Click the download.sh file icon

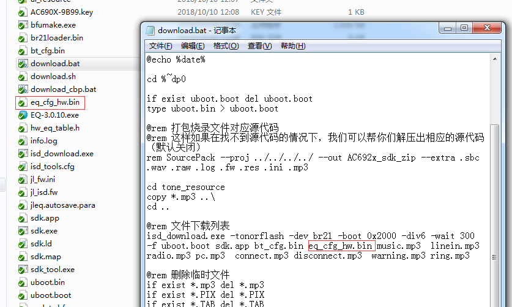[x=23, y=77]
